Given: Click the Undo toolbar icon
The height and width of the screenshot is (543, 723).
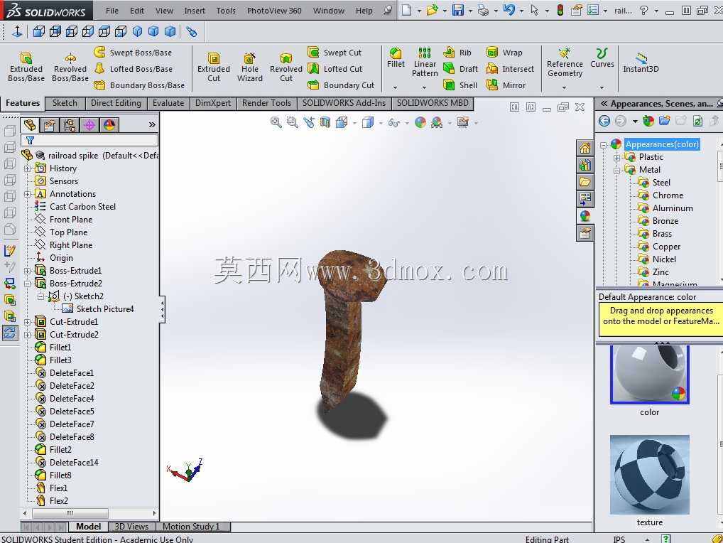Looking at the screenshot, I should click(x=509, y=10).
